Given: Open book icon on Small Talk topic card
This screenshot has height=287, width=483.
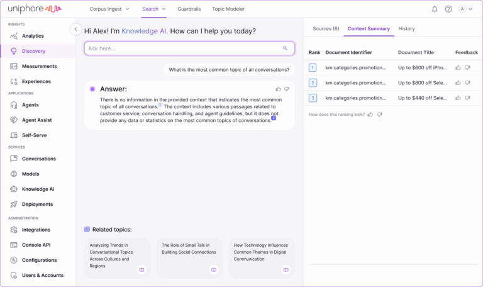Looking at the screenshot, I should click(x=214, y=270).
